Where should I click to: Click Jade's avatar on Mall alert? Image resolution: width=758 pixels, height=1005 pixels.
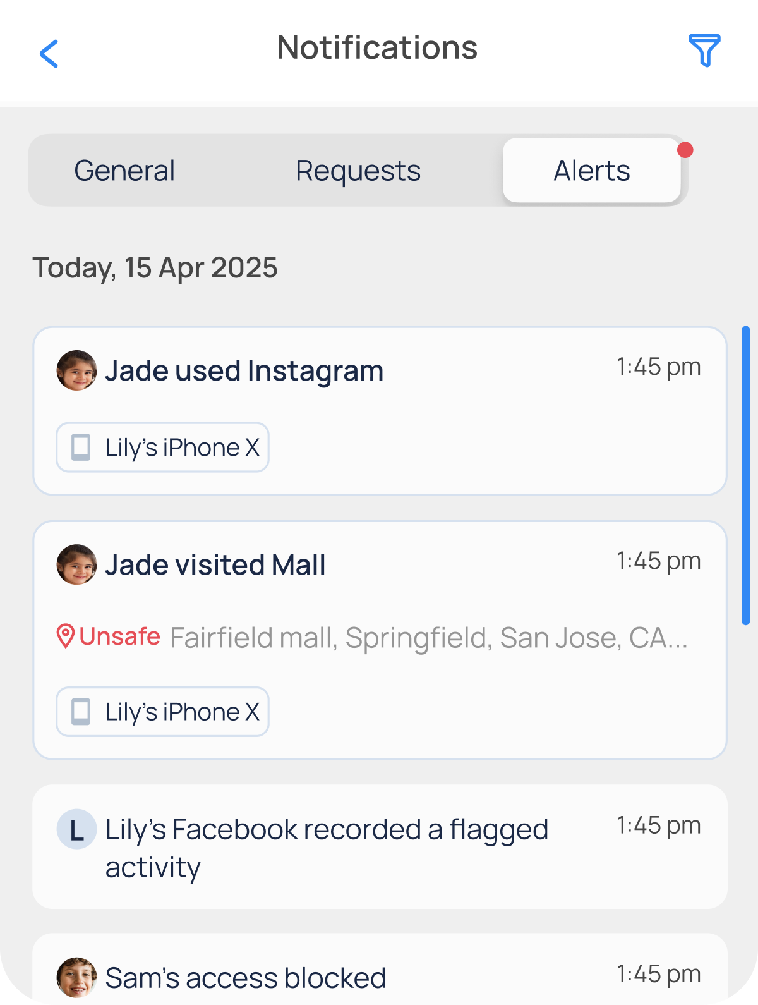[77, 564]
